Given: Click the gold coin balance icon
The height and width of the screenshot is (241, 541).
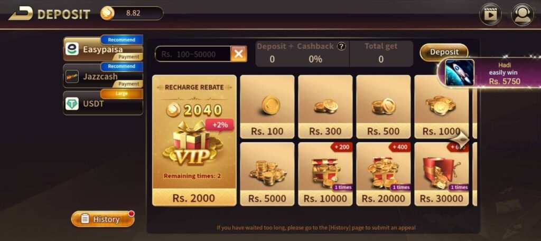Looking at the screenshot, I should (107, 13).
